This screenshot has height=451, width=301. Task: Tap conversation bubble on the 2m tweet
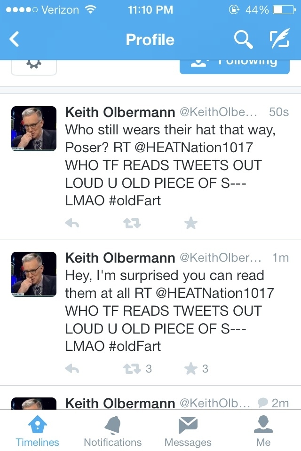point(263,403)
